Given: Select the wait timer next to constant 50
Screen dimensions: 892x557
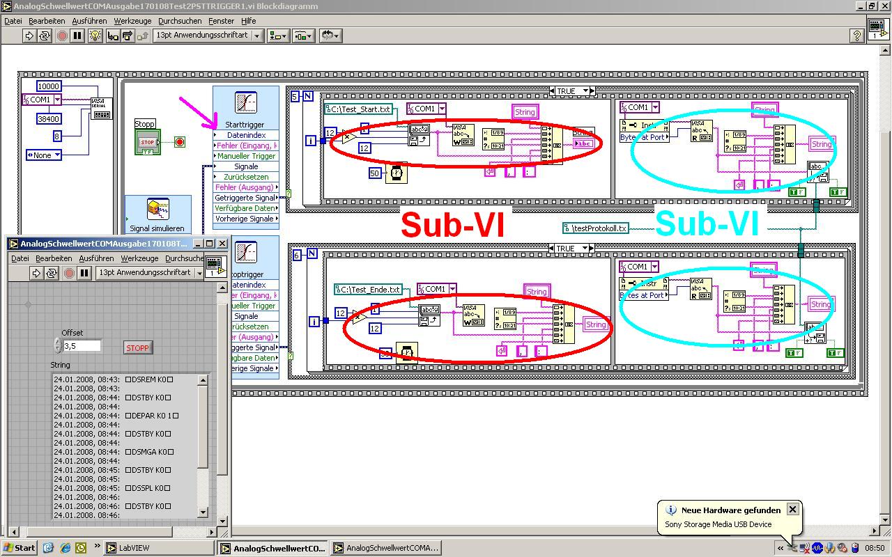Looking at the screenshot, I should (x=397, y=173).
